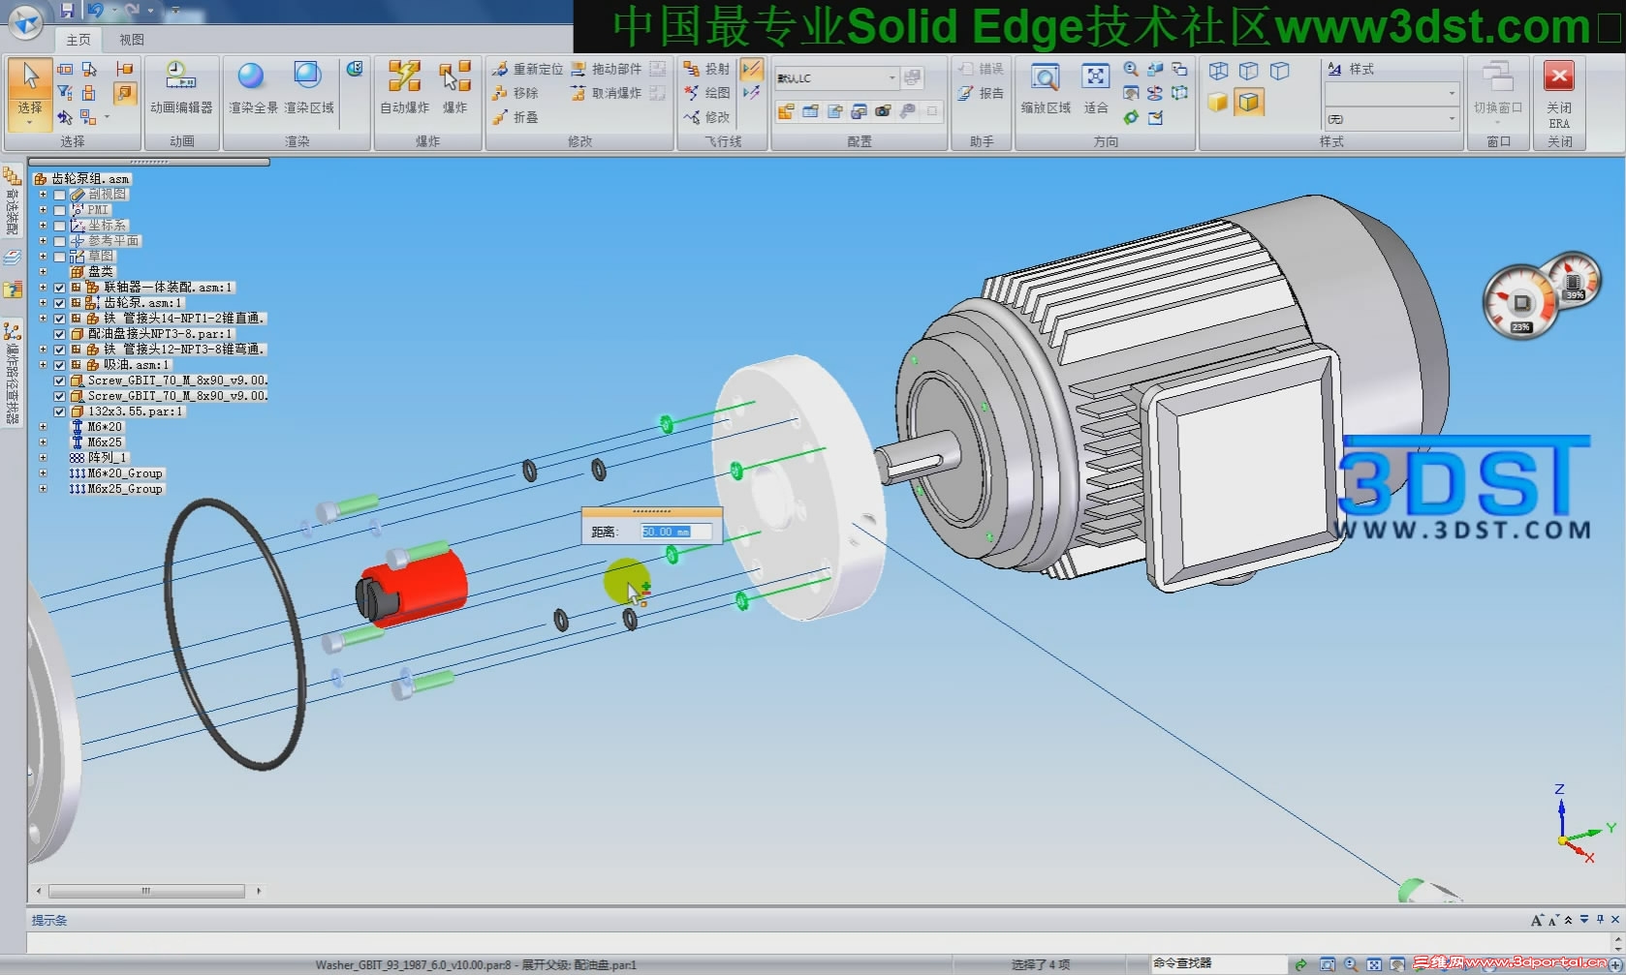Expand the 吸油.asm:1 tree node
This screenshot has width=1626, height=975.
coord(43,365)
